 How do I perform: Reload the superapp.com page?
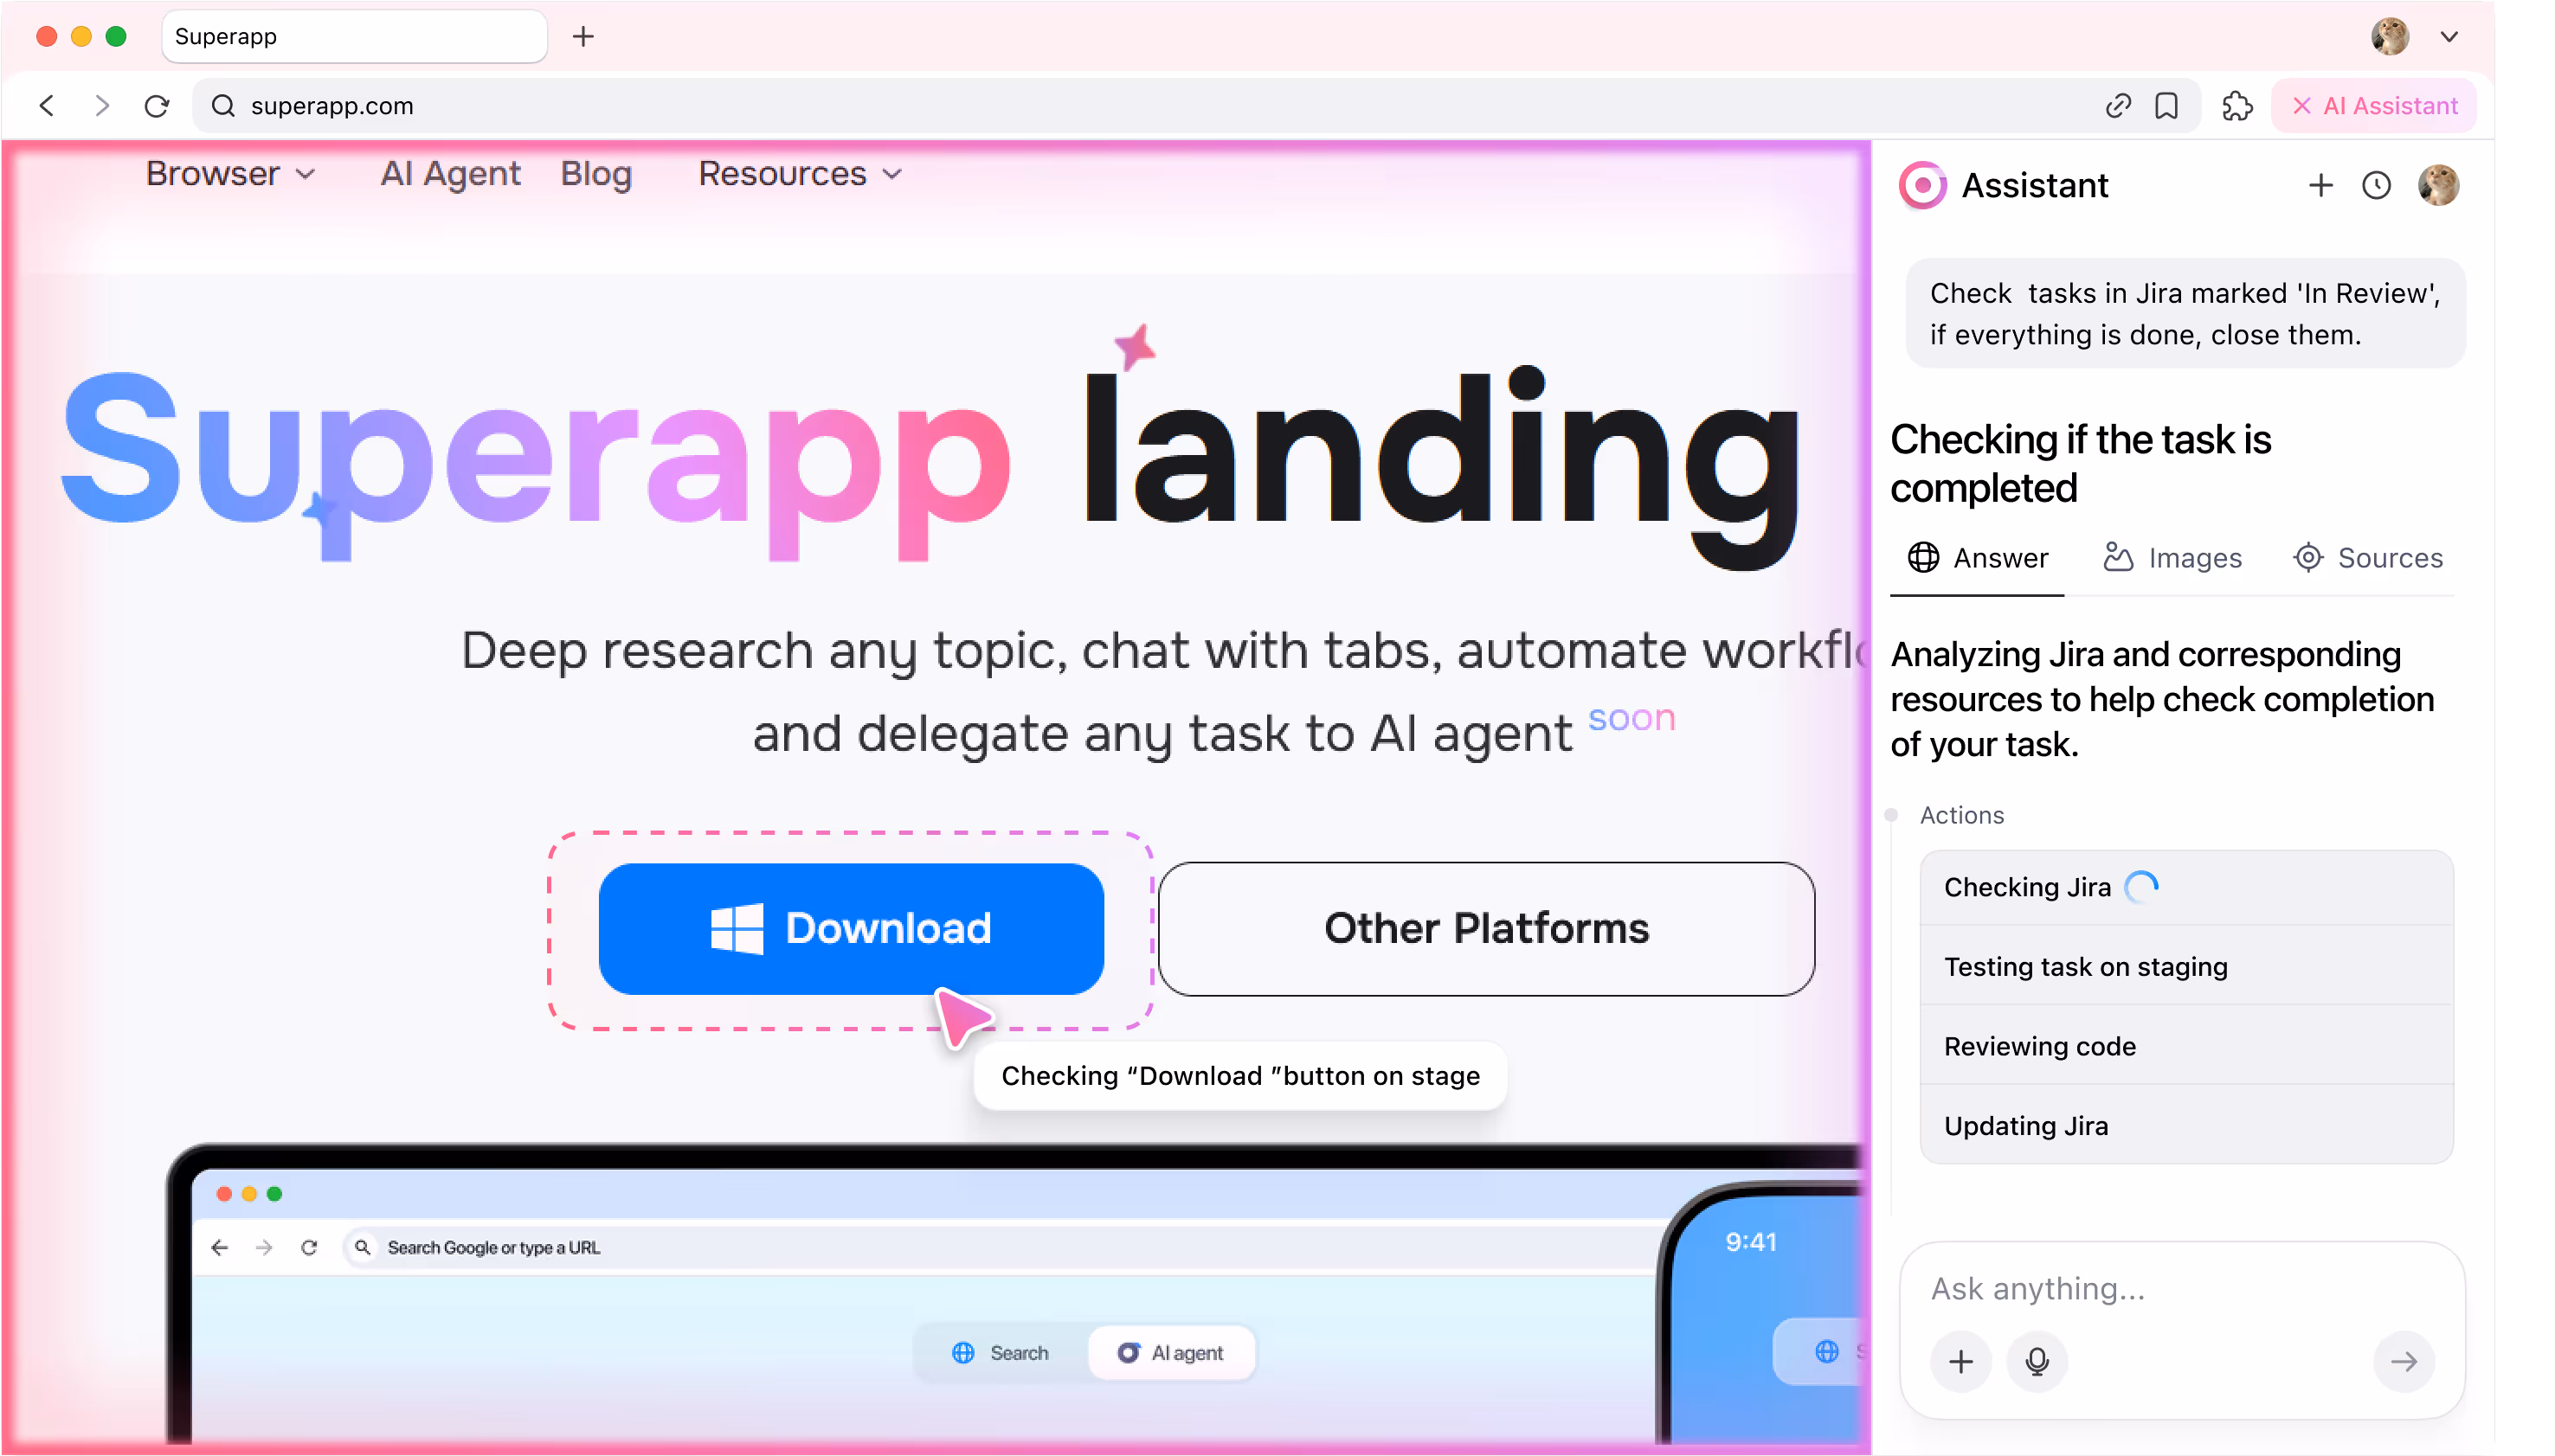coord(157,105)
